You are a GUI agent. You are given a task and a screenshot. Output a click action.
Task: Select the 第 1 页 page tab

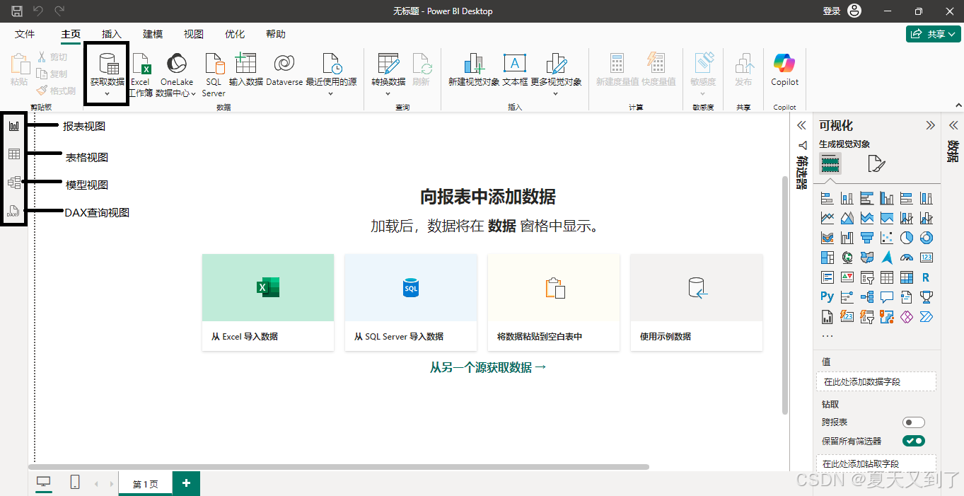coord(146,484)
